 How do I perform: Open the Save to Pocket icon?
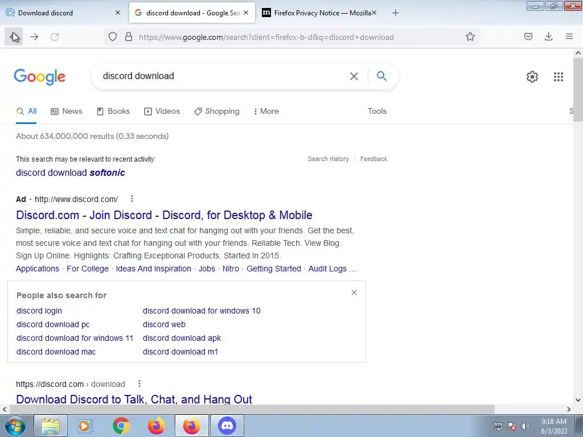tap(528, 36)
